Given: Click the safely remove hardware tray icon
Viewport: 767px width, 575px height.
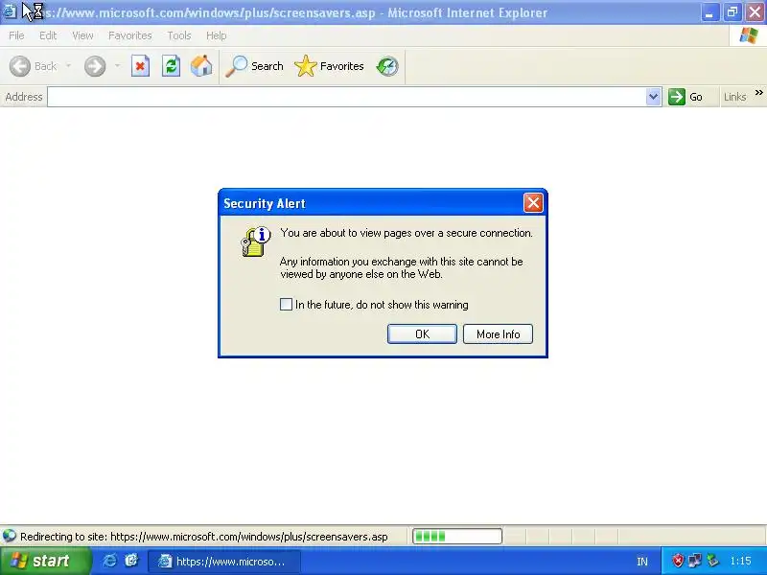Looking at the screenshot, I should pos(712,561).
